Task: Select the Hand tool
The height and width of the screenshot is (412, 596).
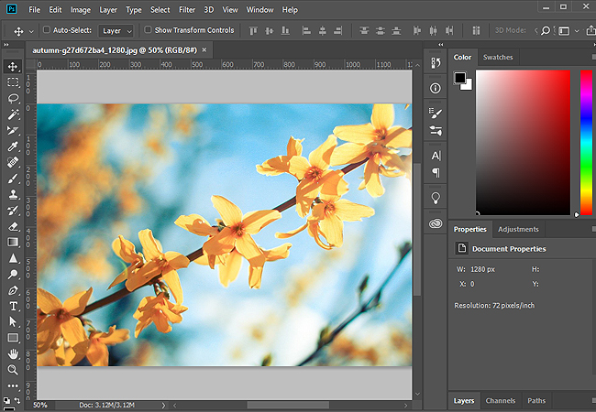Action: click(13, 353)
